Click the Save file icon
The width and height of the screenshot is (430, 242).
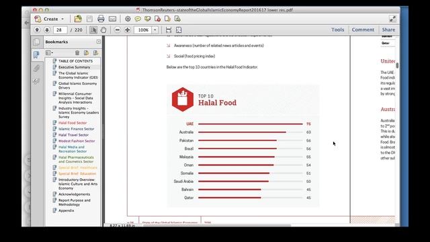(x=89, y=19)
